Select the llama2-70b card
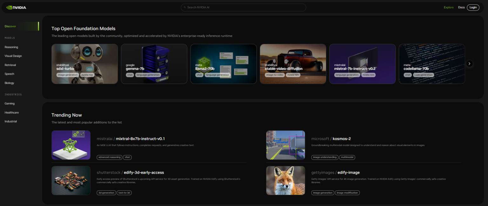Screen dimensions: 488x206 point(223,64)
